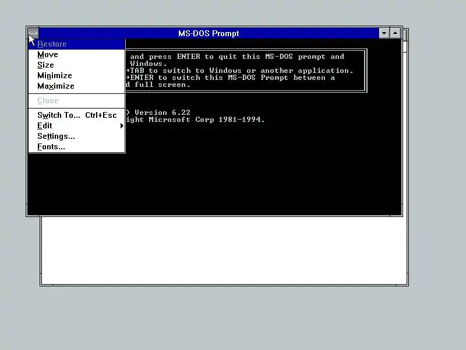Click 'Microsoft Corp 1981-1994.' copyright text
This screenshot has width=466, height=350.
tap(207, 120)
